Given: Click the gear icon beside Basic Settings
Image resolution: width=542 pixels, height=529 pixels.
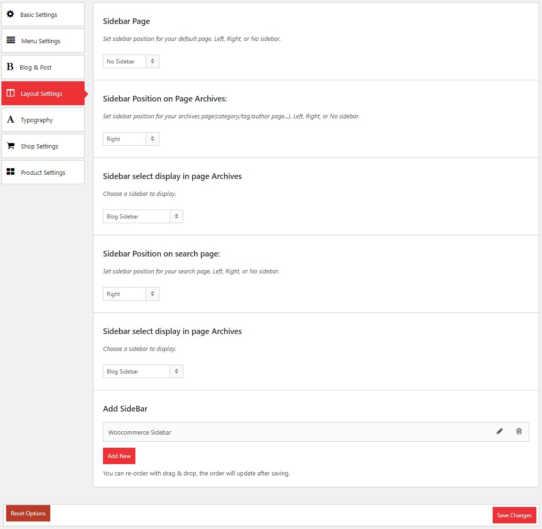Looking at the screenshot, I should point(10,14).
